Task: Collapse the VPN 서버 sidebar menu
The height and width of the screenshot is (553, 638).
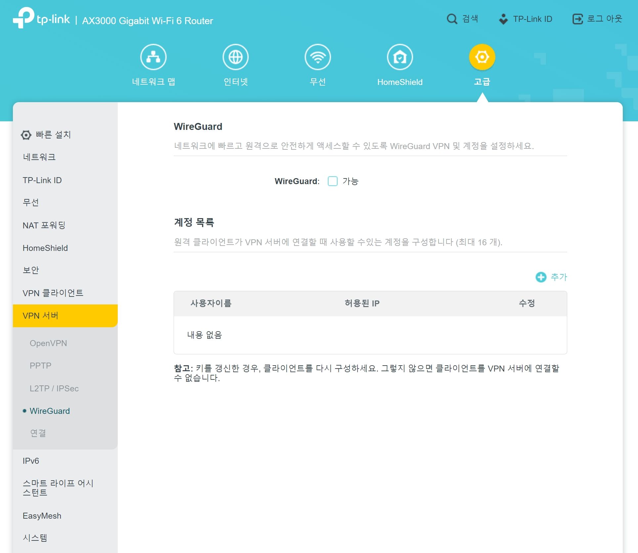Action: point(65,316)
